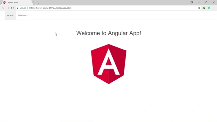Minimize the Chrome window
This screenshot has width=217, height=122.
(199, 2)
